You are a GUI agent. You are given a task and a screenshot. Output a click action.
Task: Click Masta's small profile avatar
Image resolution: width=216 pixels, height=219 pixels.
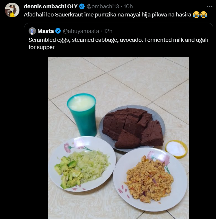point(32,31)
